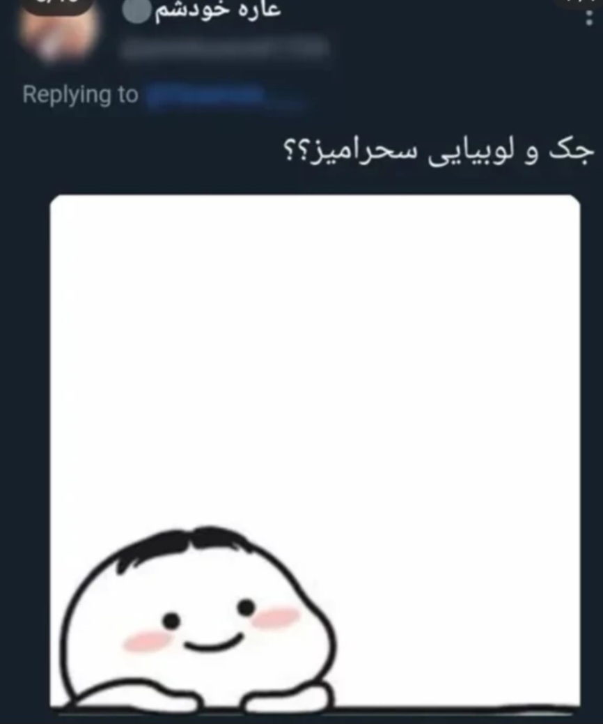
Task: Tap the slide counter pill over the avatar
Action: click(x=58, y=6)
